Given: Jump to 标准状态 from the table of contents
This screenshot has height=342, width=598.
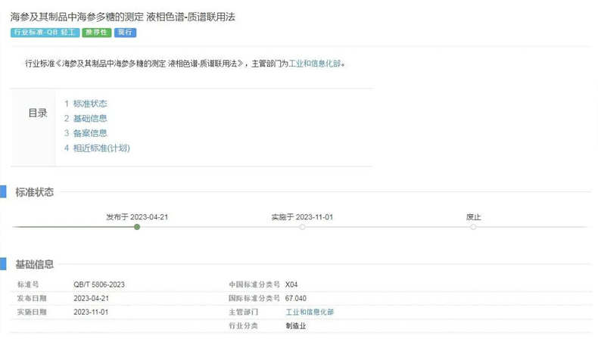Looking at the screenshot, I should point(89,104).
